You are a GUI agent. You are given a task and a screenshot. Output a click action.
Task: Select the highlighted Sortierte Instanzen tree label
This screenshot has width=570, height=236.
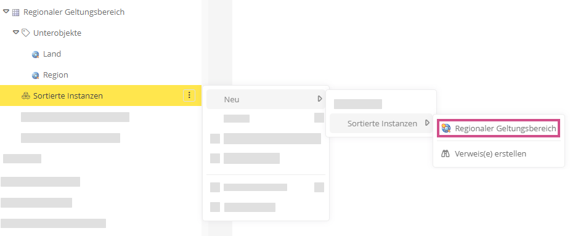(68, 96)
